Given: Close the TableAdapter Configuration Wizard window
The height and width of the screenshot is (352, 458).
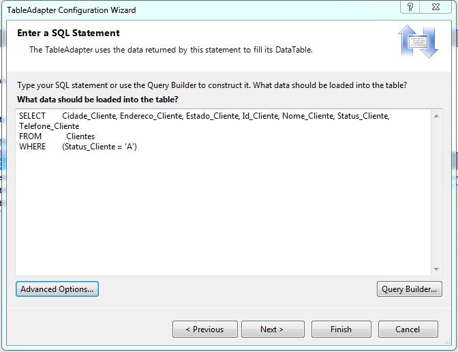Looking at the screenshot, I should (x=440, y=8).
